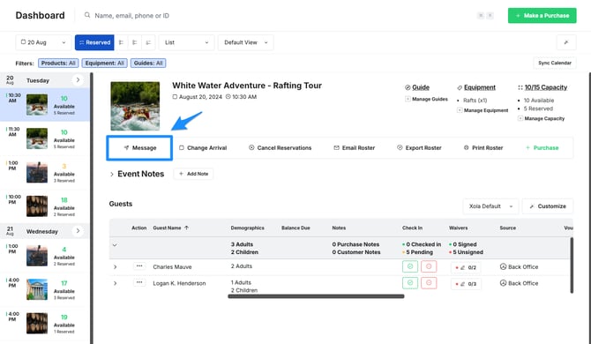
Task: Open action menu dots for Charles Mauve
Action: 139,266
